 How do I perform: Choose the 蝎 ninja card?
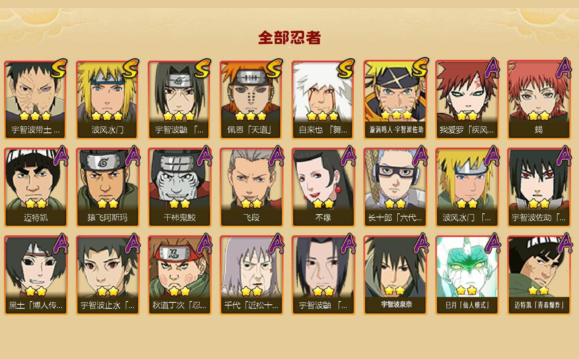(x=539, y=99)
